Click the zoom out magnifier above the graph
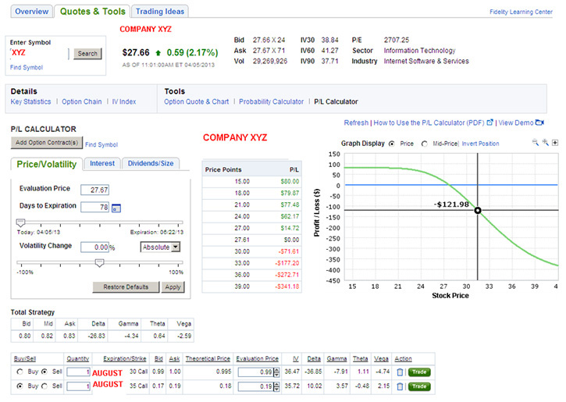 536,143
